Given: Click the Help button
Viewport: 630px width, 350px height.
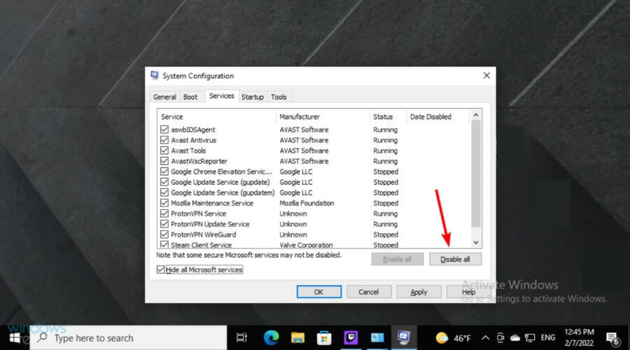Looking at the screenshot, I should click(468, 292).
